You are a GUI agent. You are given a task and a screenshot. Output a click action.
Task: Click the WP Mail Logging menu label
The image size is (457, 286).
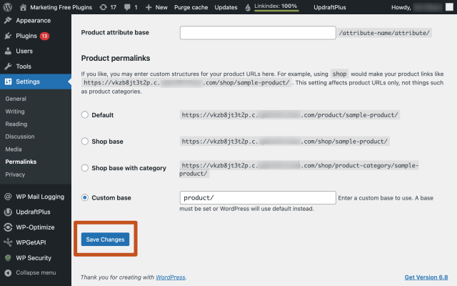click(40, 197)
